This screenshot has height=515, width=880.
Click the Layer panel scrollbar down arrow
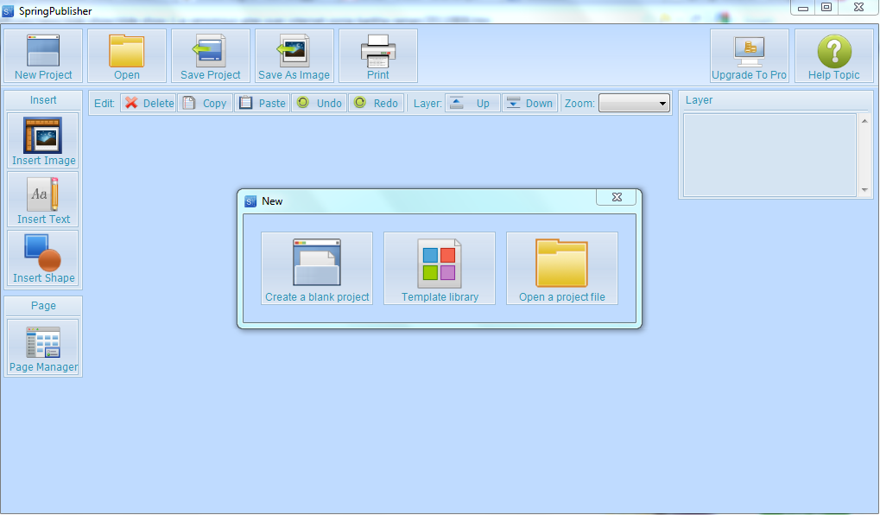864,190
